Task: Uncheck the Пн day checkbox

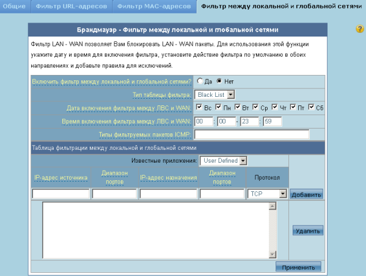Action: [x=218, y=107]
